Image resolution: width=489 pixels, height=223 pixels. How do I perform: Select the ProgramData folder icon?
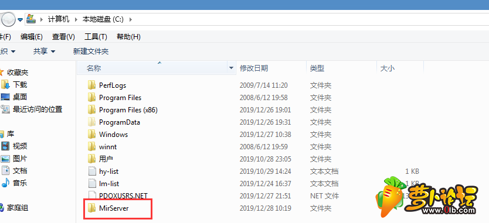91,122
